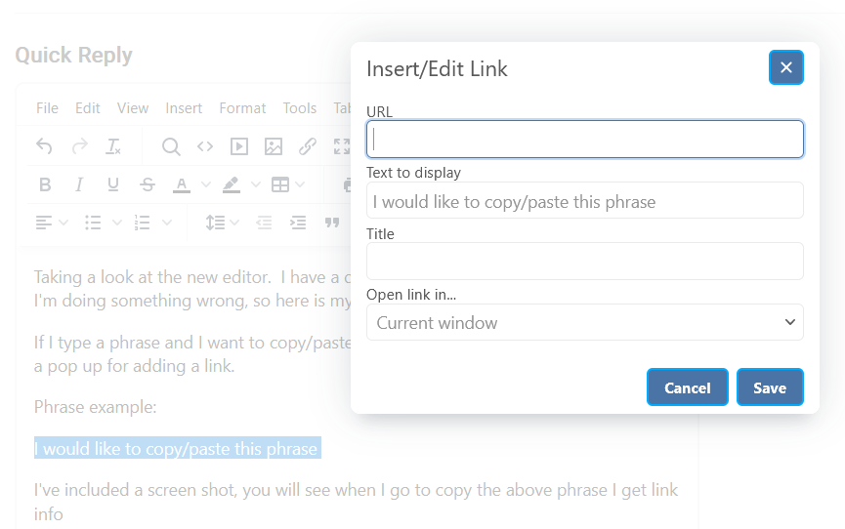Toggle Italic formatting
This screenshot has width=845, height=529.
point(79,184)
